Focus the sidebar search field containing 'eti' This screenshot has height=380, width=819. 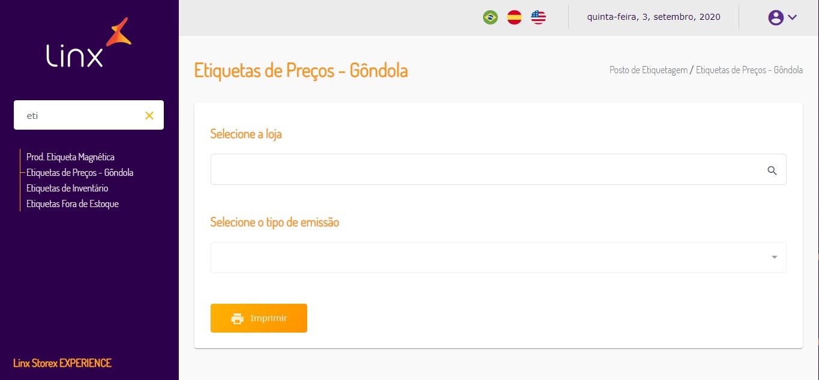tap(81, 115)
